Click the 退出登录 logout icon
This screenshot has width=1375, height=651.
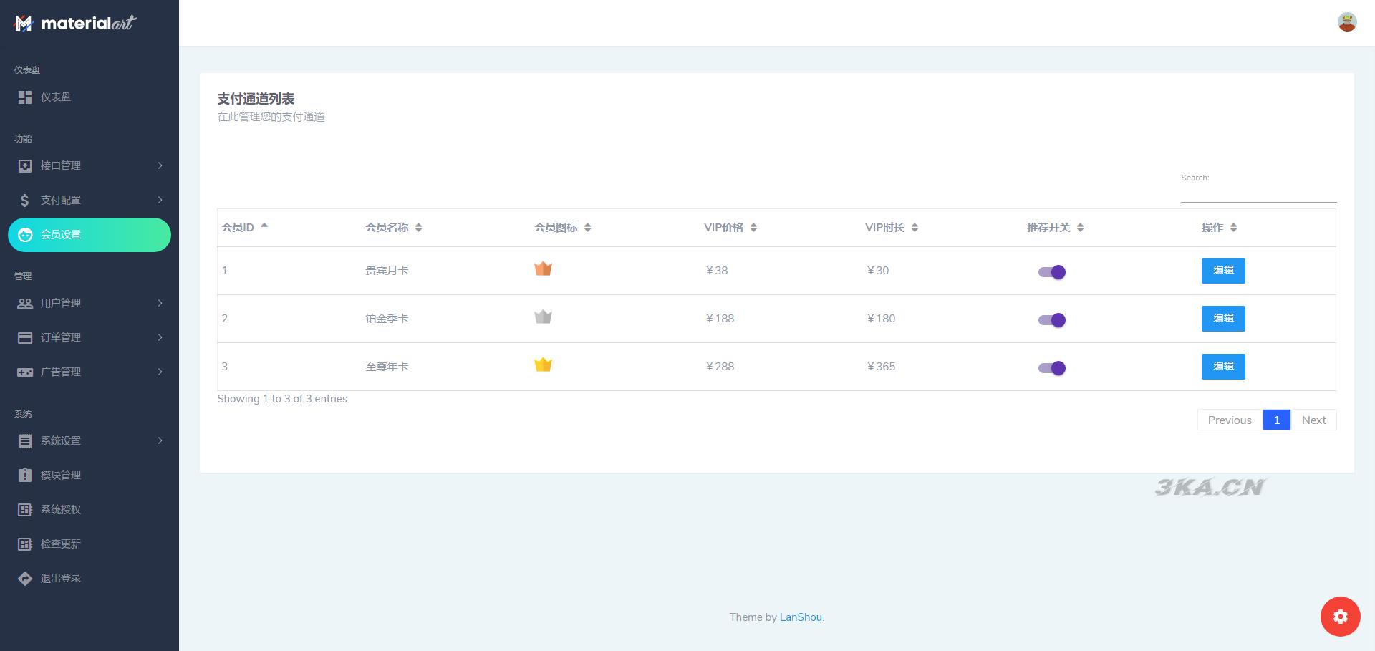click(25, 579)
